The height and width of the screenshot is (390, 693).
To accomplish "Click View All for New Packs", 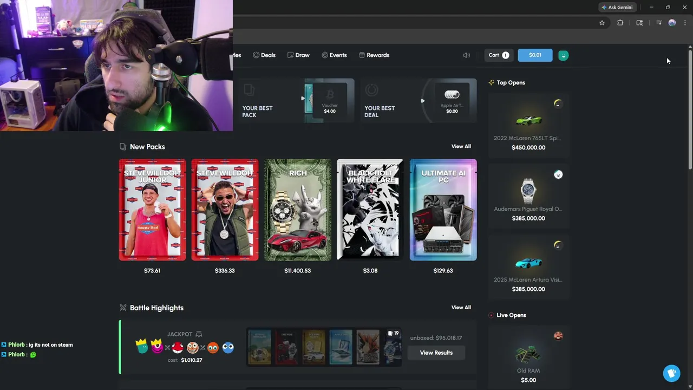I will pyautogui.click(x=461, y=146).
